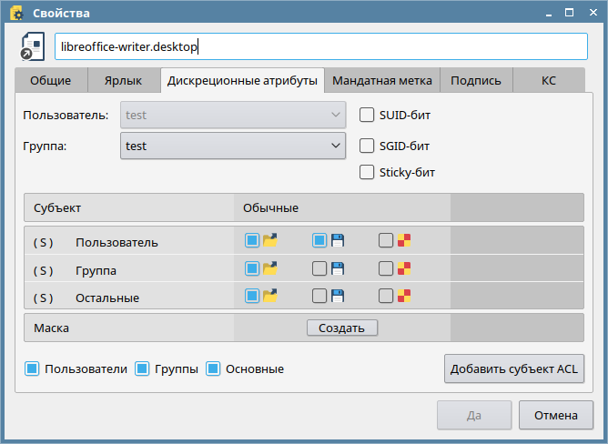Open the Группа dropdown
The height and width of the screenshot is (444, 608).
[x=232, y=146]
